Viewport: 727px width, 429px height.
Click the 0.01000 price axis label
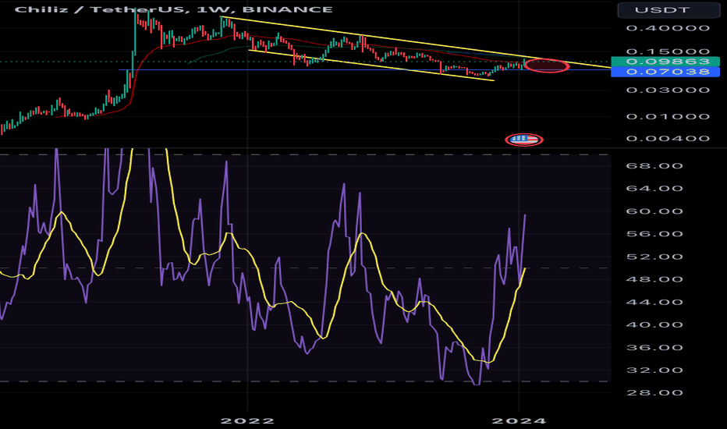pos(668,116)
